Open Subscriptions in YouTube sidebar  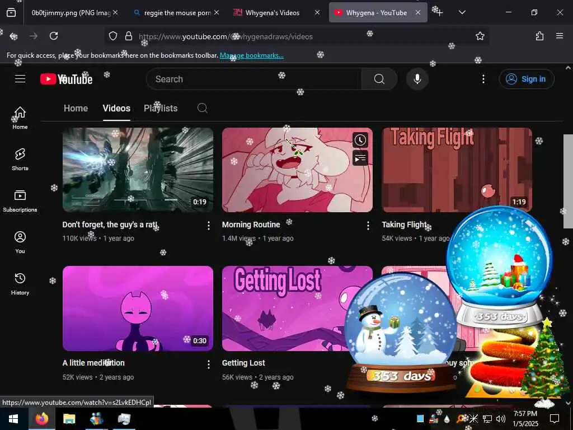coord(20,201)
